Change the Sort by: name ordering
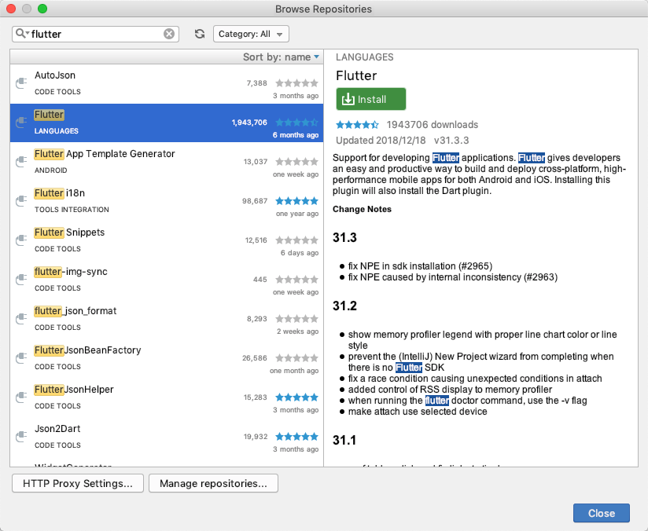Viewport: 648px width, 531px height. [281, 57]
